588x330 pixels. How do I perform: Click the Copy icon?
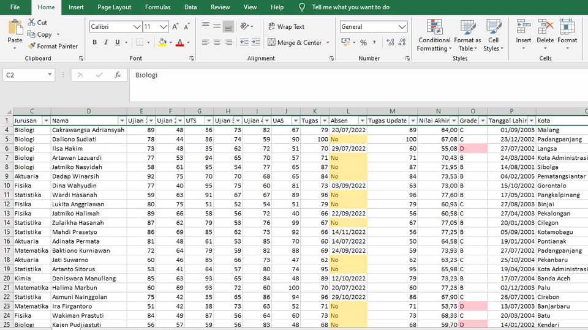coord(31,34)
